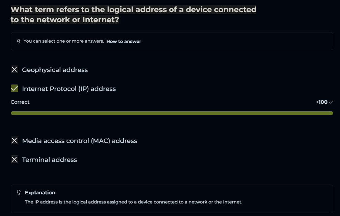The width and height of the screenshot is (340, 216).
Task: Click the question heading about logical address
Action: pyautogui.click(x=133, y=15)
